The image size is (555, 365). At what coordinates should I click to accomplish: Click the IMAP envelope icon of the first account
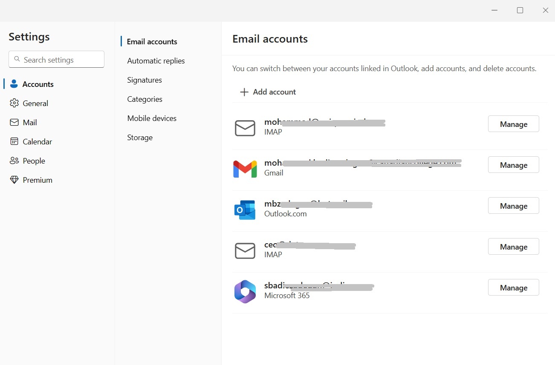click(x=245, y=128)
